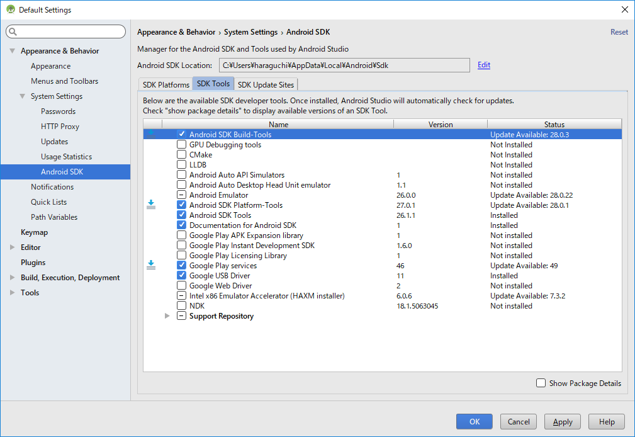Click the Edit link for SDK location

pyautogui.click(x=484, y=65)
